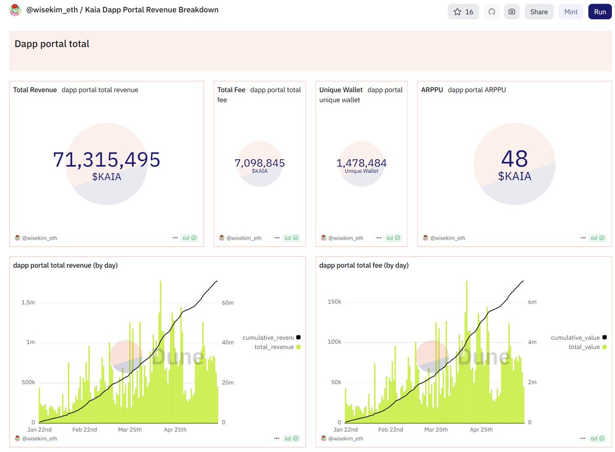Click the 7,098,845 fee value
615x452 pixels.
[260, 163]
